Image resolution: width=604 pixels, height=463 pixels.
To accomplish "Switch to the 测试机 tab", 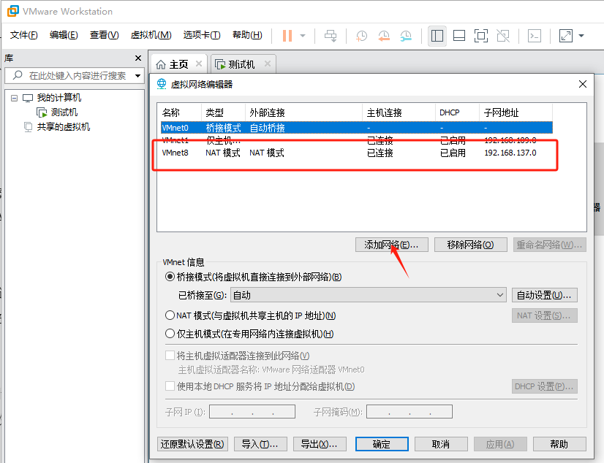I will click(x=241, y=64).
